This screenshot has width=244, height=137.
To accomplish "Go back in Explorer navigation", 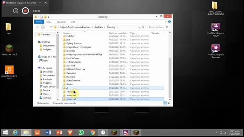I will click(x=38, y=27).
